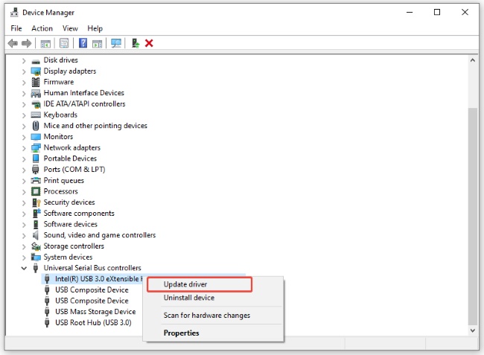Select the Network adapters tree label

point(72,148)
